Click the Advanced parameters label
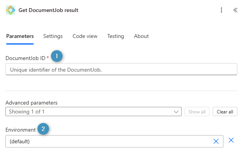 coord(31,103)
